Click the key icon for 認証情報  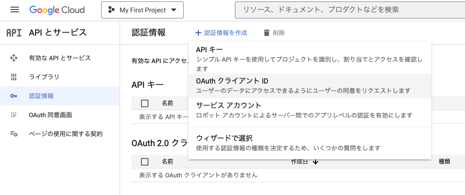point(14,96)
